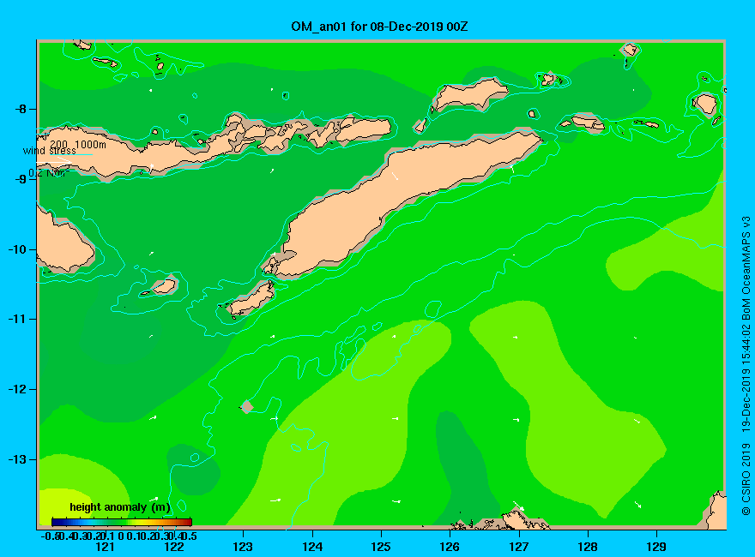Viewport: 755px width, 557px height.
Task: Click the longitude label 127
Action: (x=518, y=547)
